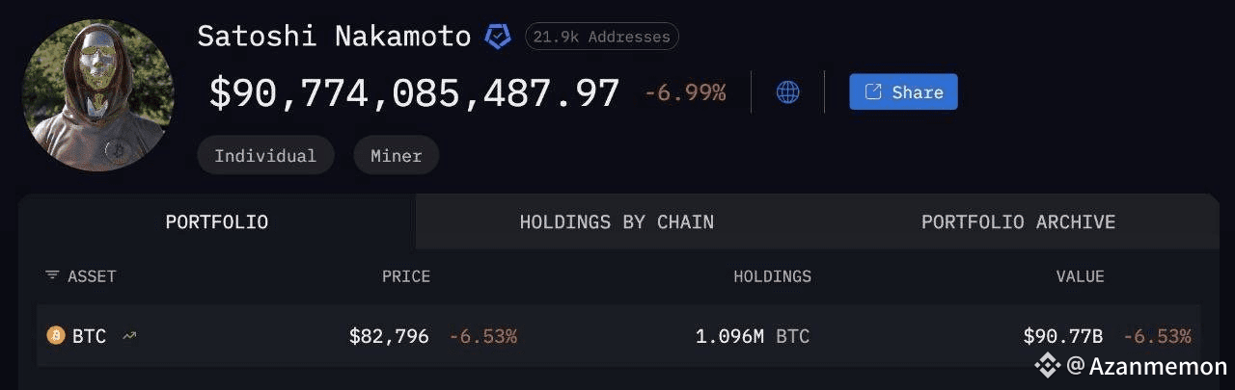Click the globe icon beside percentage change

(788, 92)
